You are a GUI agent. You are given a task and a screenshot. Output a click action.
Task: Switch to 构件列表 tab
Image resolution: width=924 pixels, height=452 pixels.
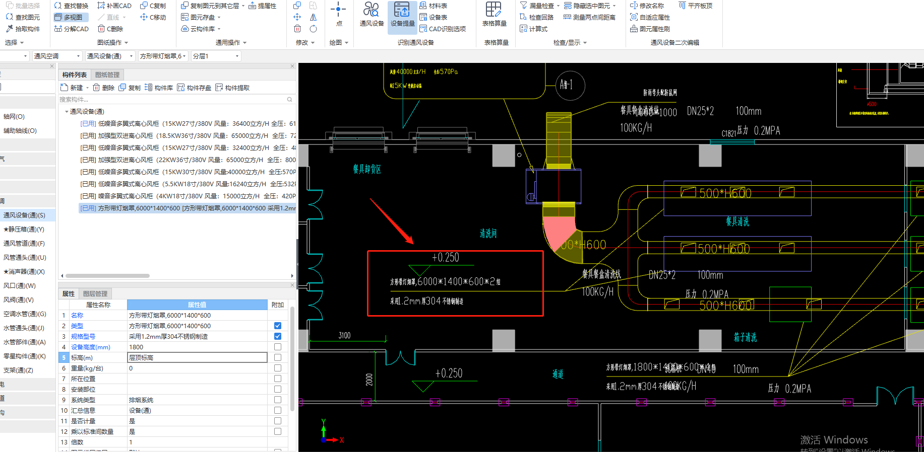[75, 74]
